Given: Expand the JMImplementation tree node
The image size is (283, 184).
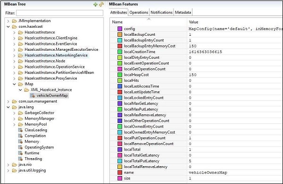Looking at the screenshot, I should tap(8, 21).
